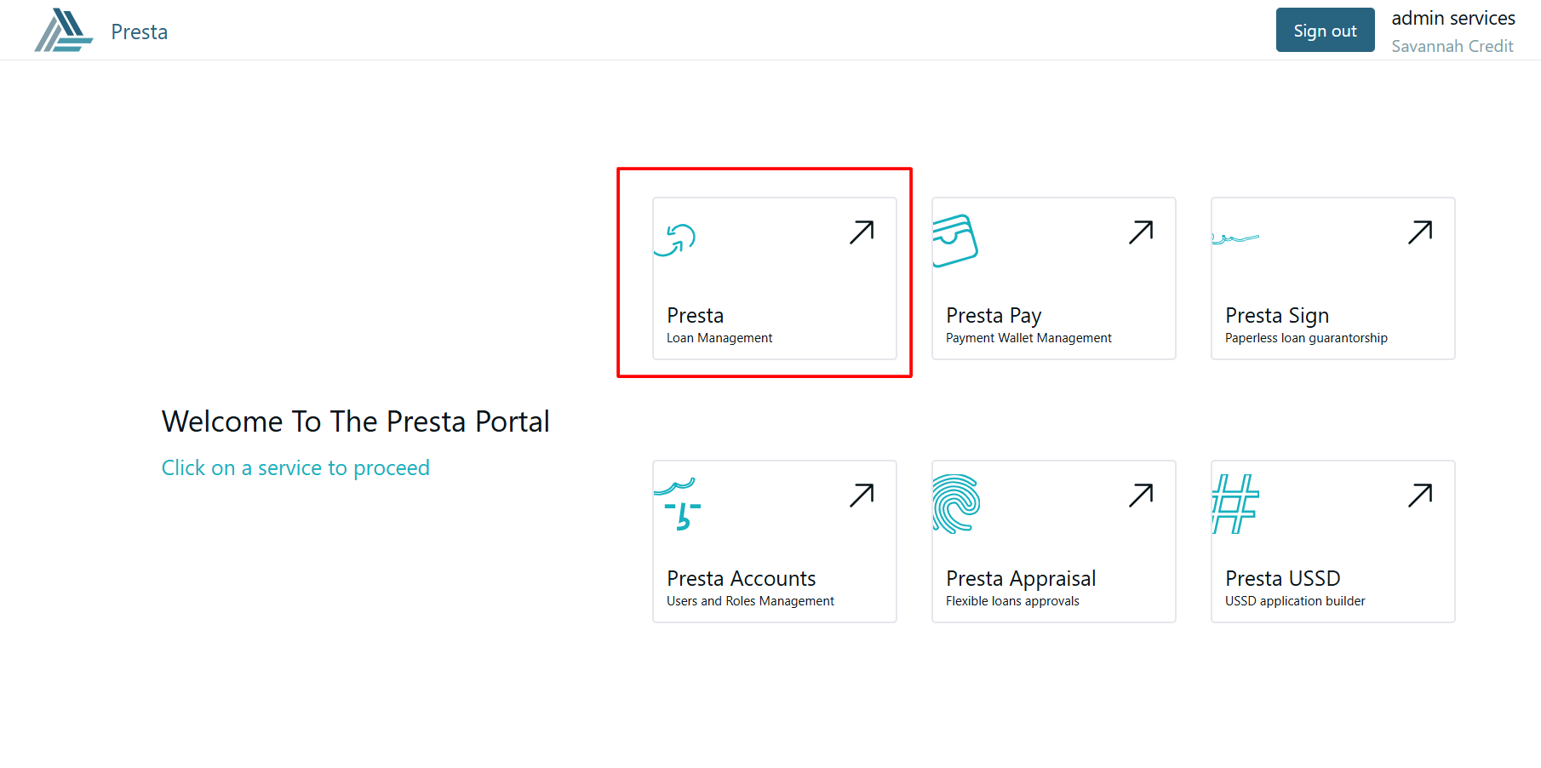
Task: Click the Presta brand name in header
Action: pos(140,32)
